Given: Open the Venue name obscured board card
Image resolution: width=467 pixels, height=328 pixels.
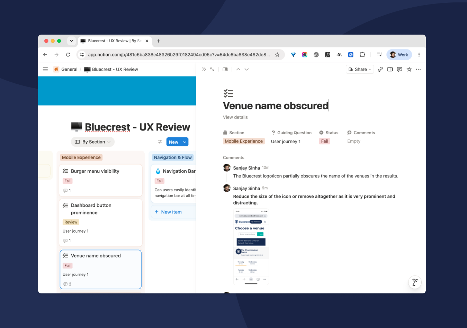Looking at the screenshot, I should click(x=101, y=269).
